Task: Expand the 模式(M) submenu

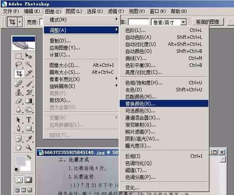Action: tap(81, 20)
